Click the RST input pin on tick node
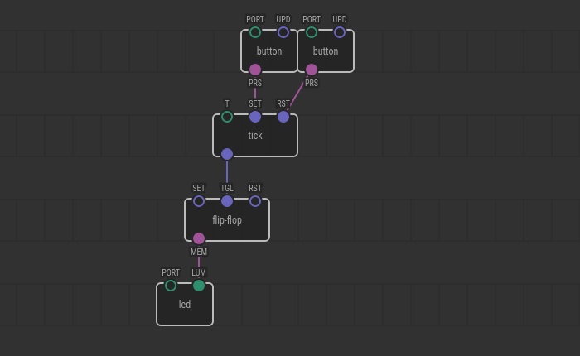This screenshot has width=580, height=356. click(x=283, y=117)
